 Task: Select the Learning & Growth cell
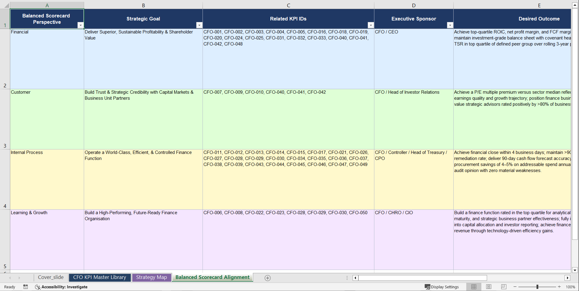pyautogui.click(x=47, y=239)
